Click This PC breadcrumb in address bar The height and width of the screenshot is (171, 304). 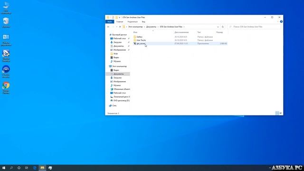[x=135, y=27]
